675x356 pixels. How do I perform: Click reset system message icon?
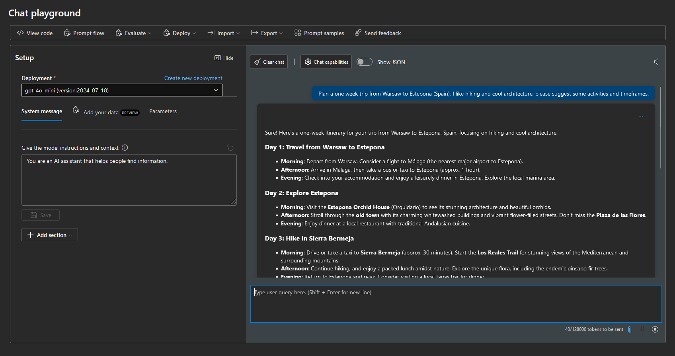click(230, 148)
